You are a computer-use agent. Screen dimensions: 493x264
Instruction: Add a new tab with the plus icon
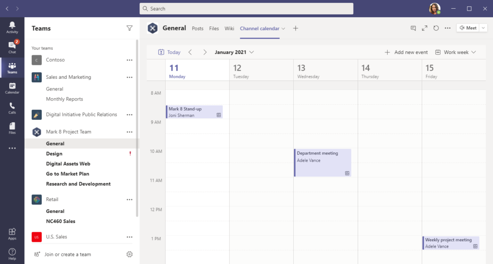296,28
